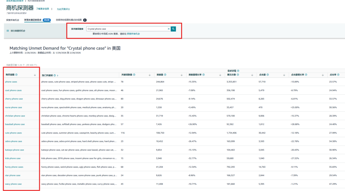The image size is (345, 191).
Task: Clear the keyword search box
Action: (169, 29)
